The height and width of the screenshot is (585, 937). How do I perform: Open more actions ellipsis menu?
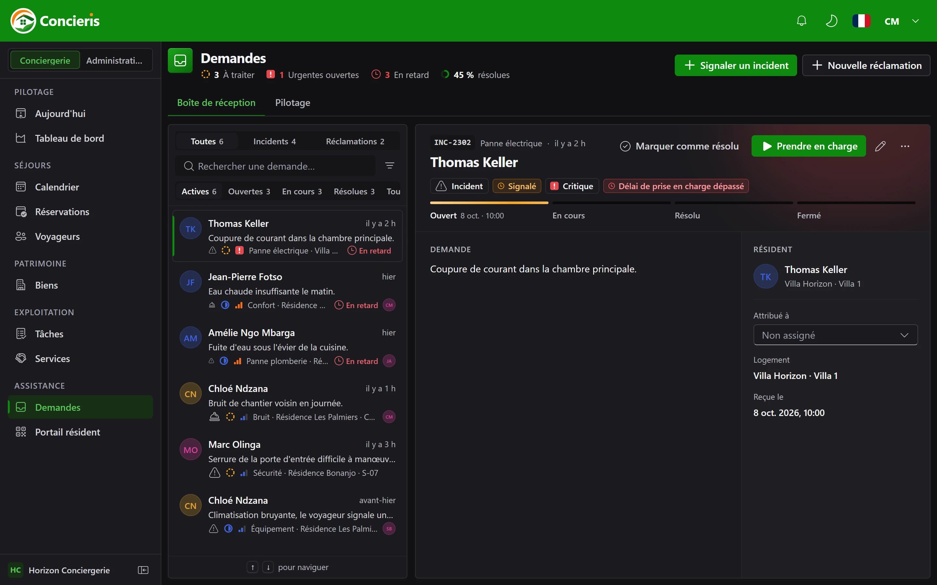tap(905, 146)
